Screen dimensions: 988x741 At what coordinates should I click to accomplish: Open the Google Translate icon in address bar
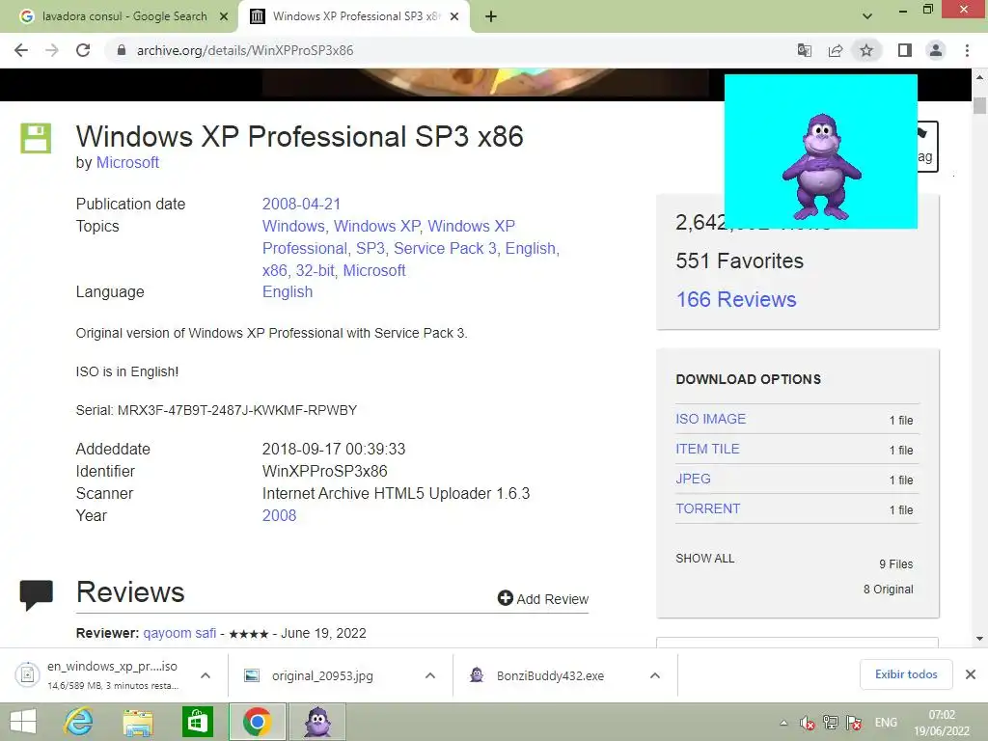(805, 50)
